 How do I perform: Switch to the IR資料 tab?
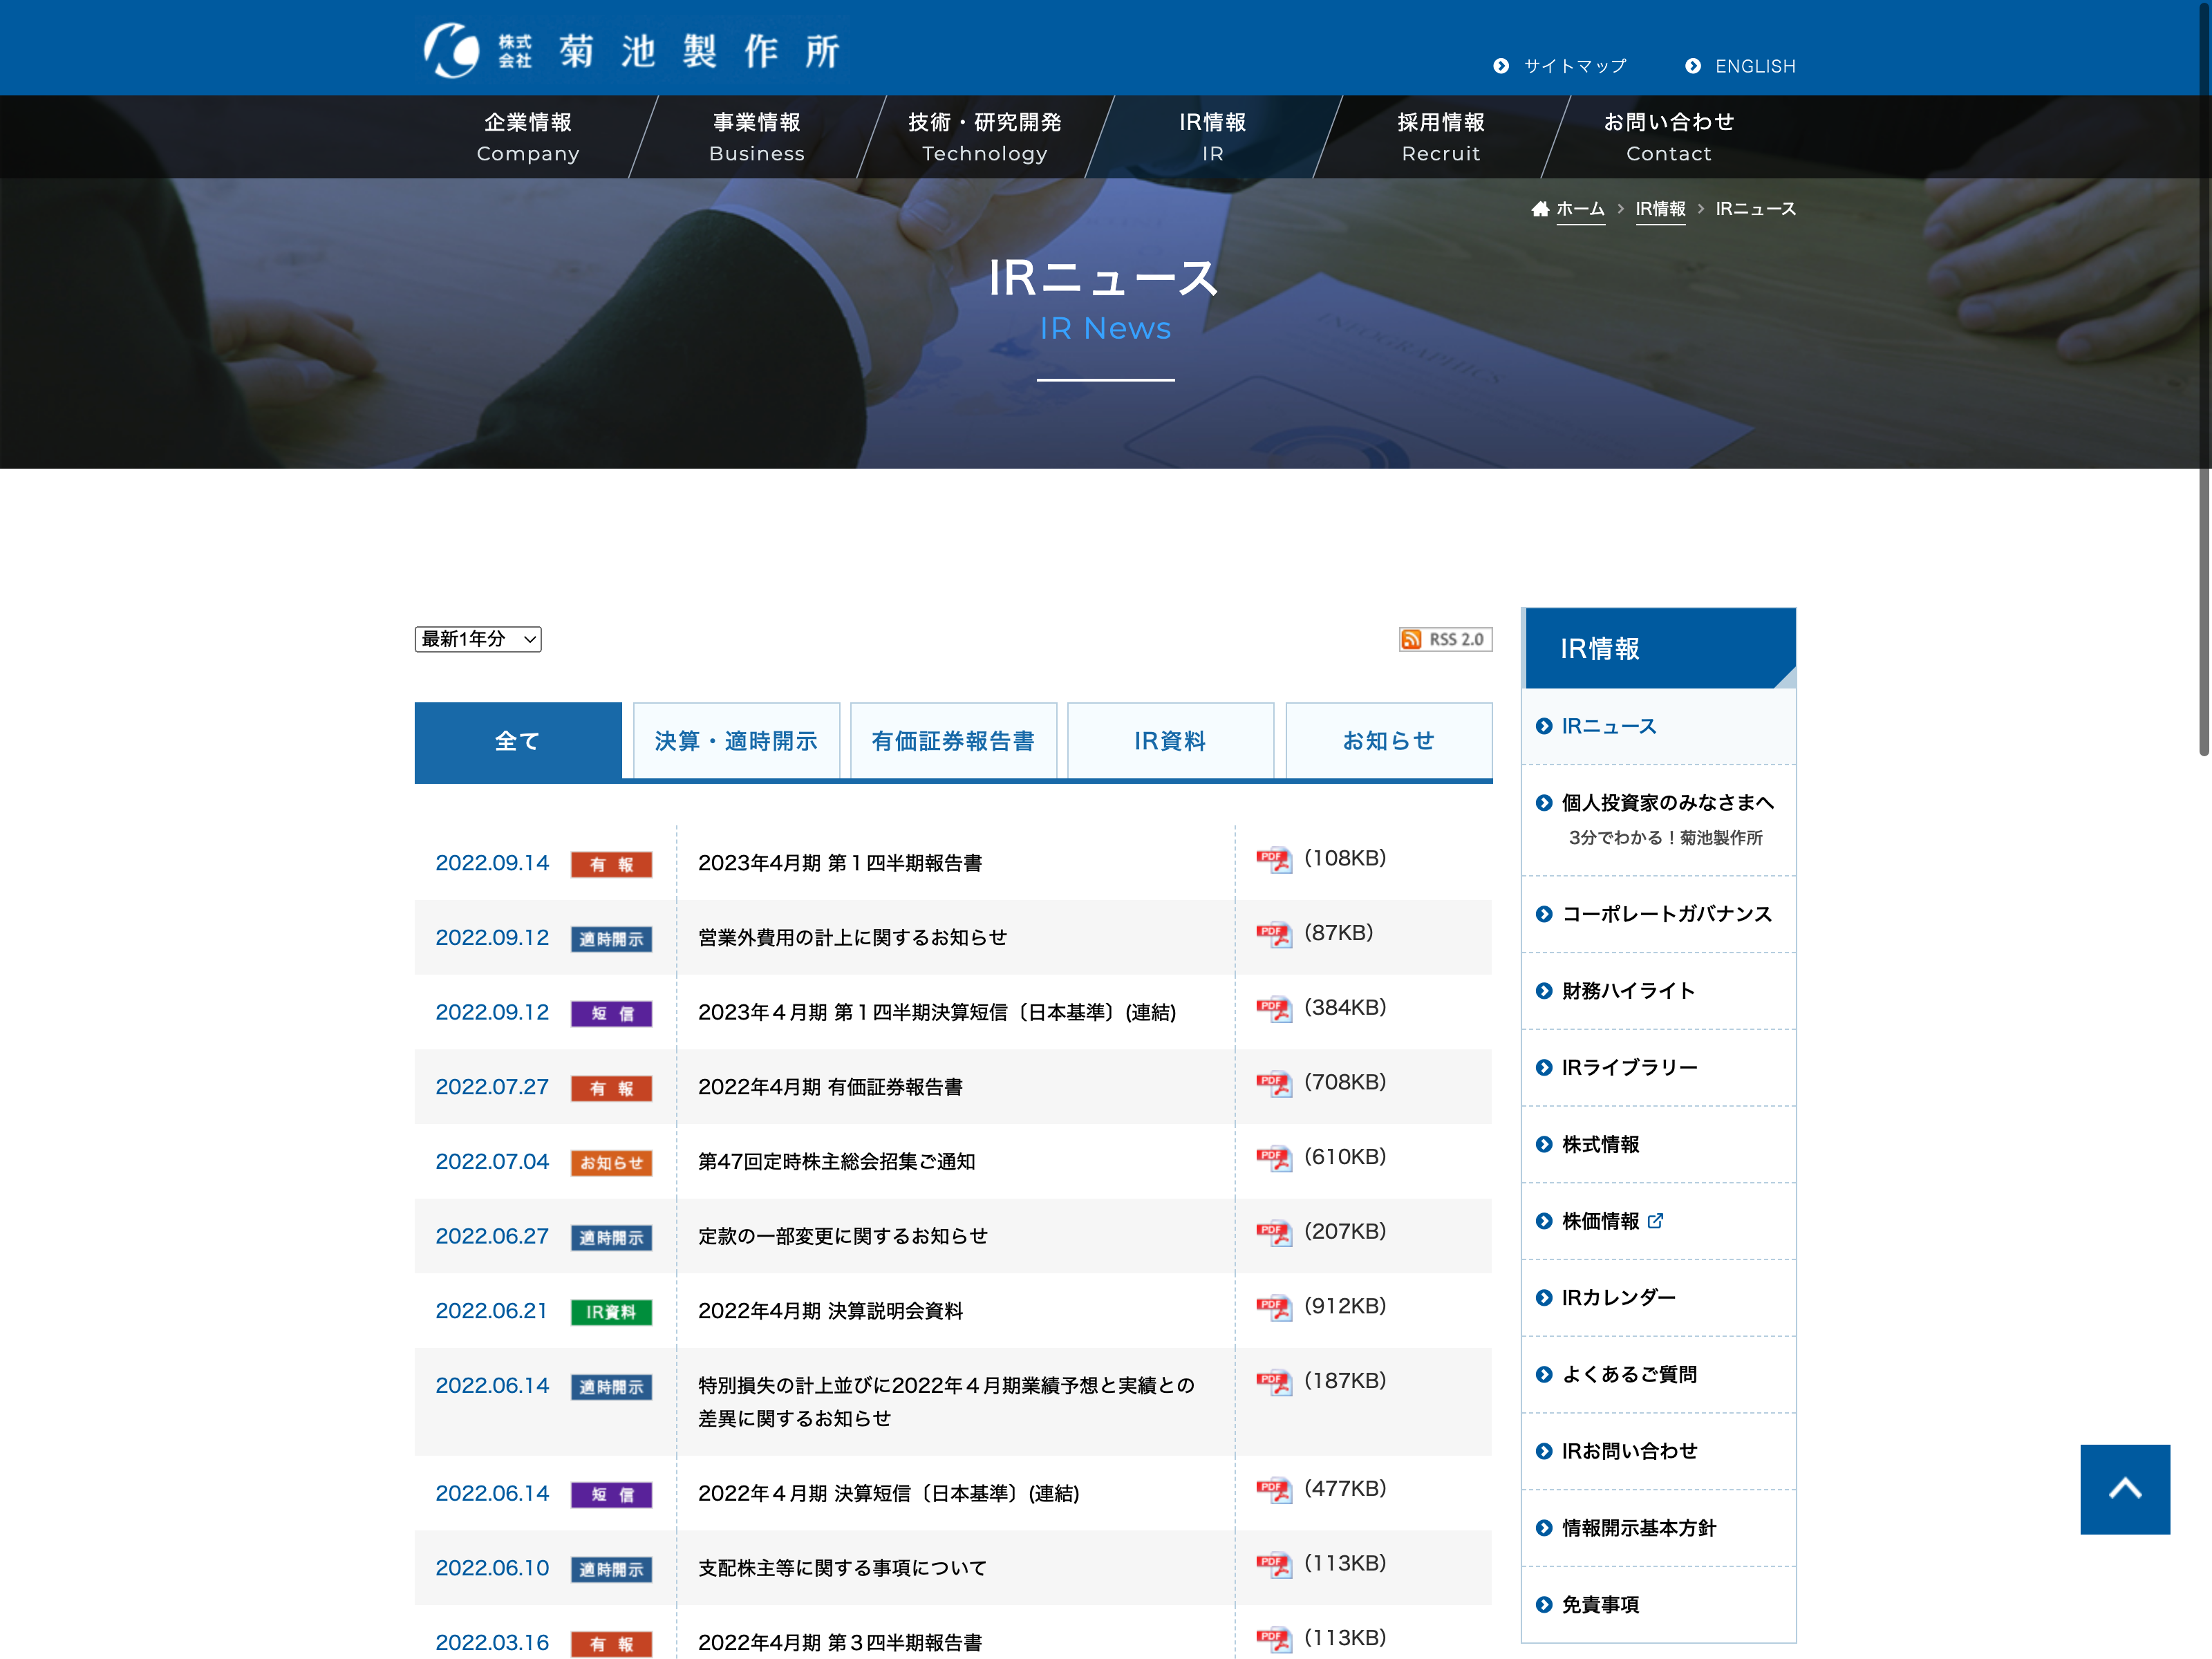pos(1170,741)
